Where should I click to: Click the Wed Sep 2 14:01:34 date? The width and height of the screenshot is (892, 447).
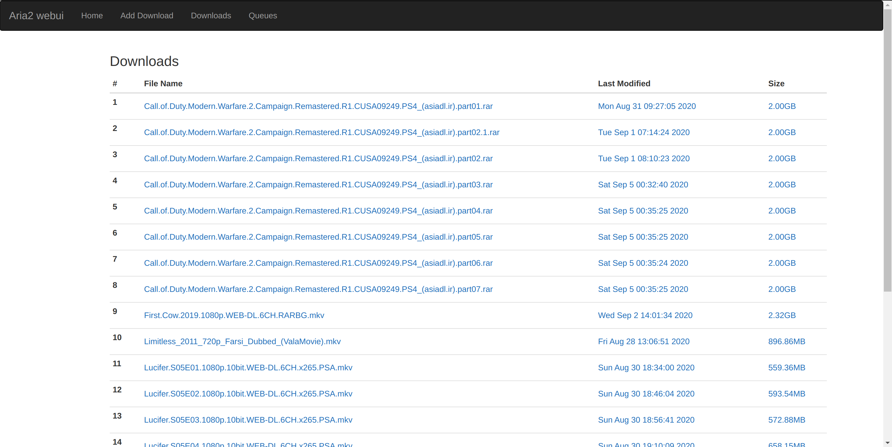pyautogui.click(x=645, y=315)
